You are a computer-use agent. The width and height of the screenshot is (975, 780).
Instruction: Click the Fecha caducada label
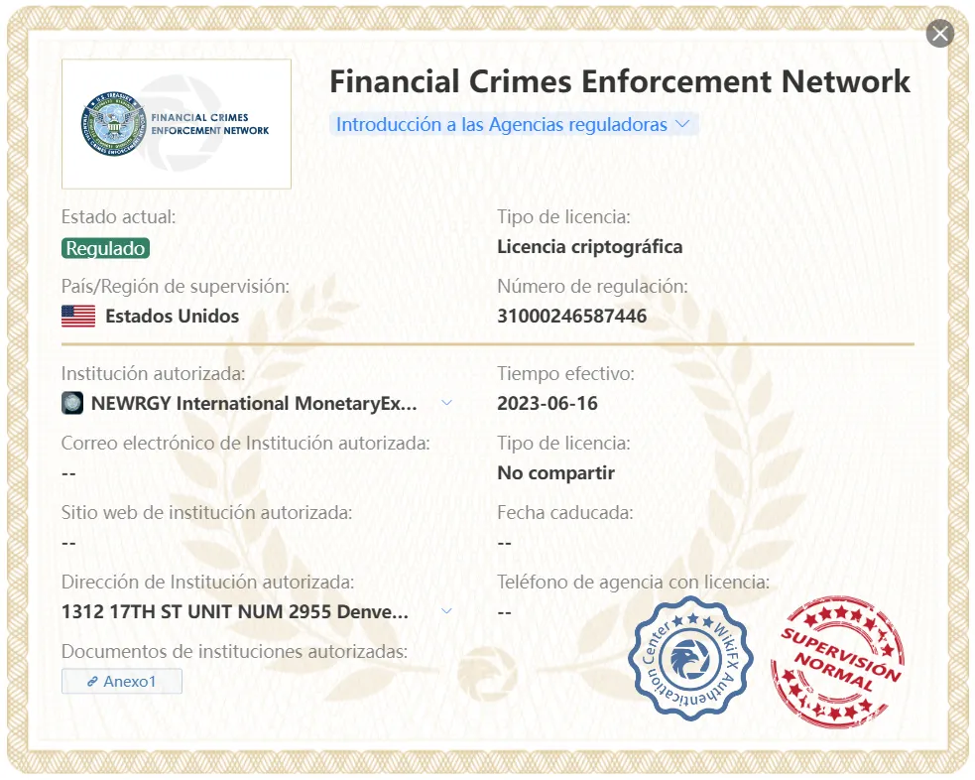pyautogui.click(x=565, y=512)
